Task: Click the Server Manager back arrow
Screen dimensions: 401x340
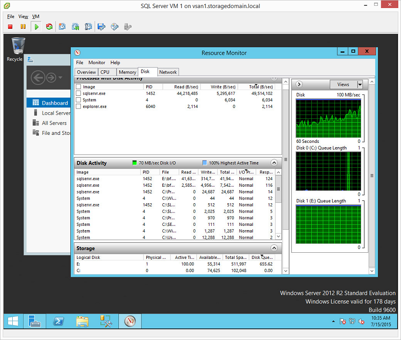Action: [38, 77]
